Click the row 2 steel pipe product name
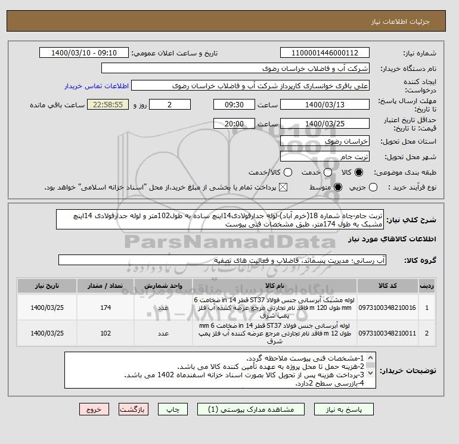This screenshot has height=444, width=459. pyautogui.click(x=275, y=333)
